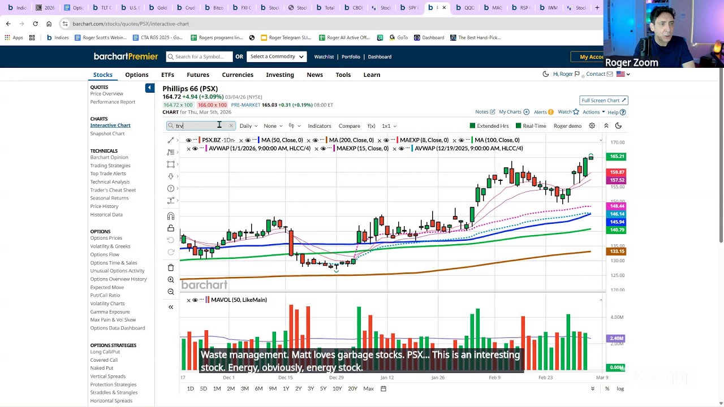724x407 pixels.
Task: Toggle visibility of MAVOL volume indicator
Action: click(195, 300)
